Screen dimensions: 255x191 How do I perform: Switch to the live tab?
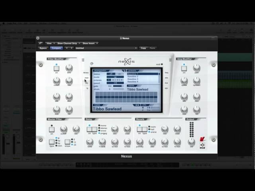click(x=167, y=83)
